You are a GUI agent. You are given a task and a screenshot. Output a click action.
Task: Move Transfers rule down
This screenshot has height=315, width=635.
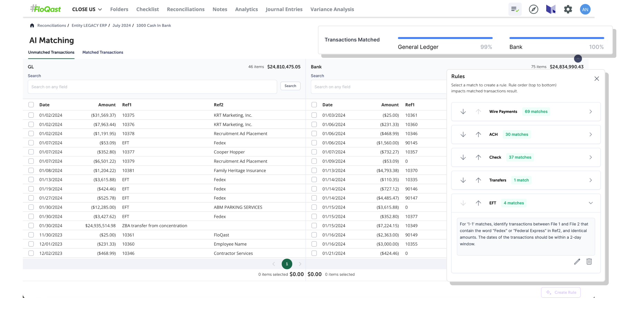[x=463, y=180]
